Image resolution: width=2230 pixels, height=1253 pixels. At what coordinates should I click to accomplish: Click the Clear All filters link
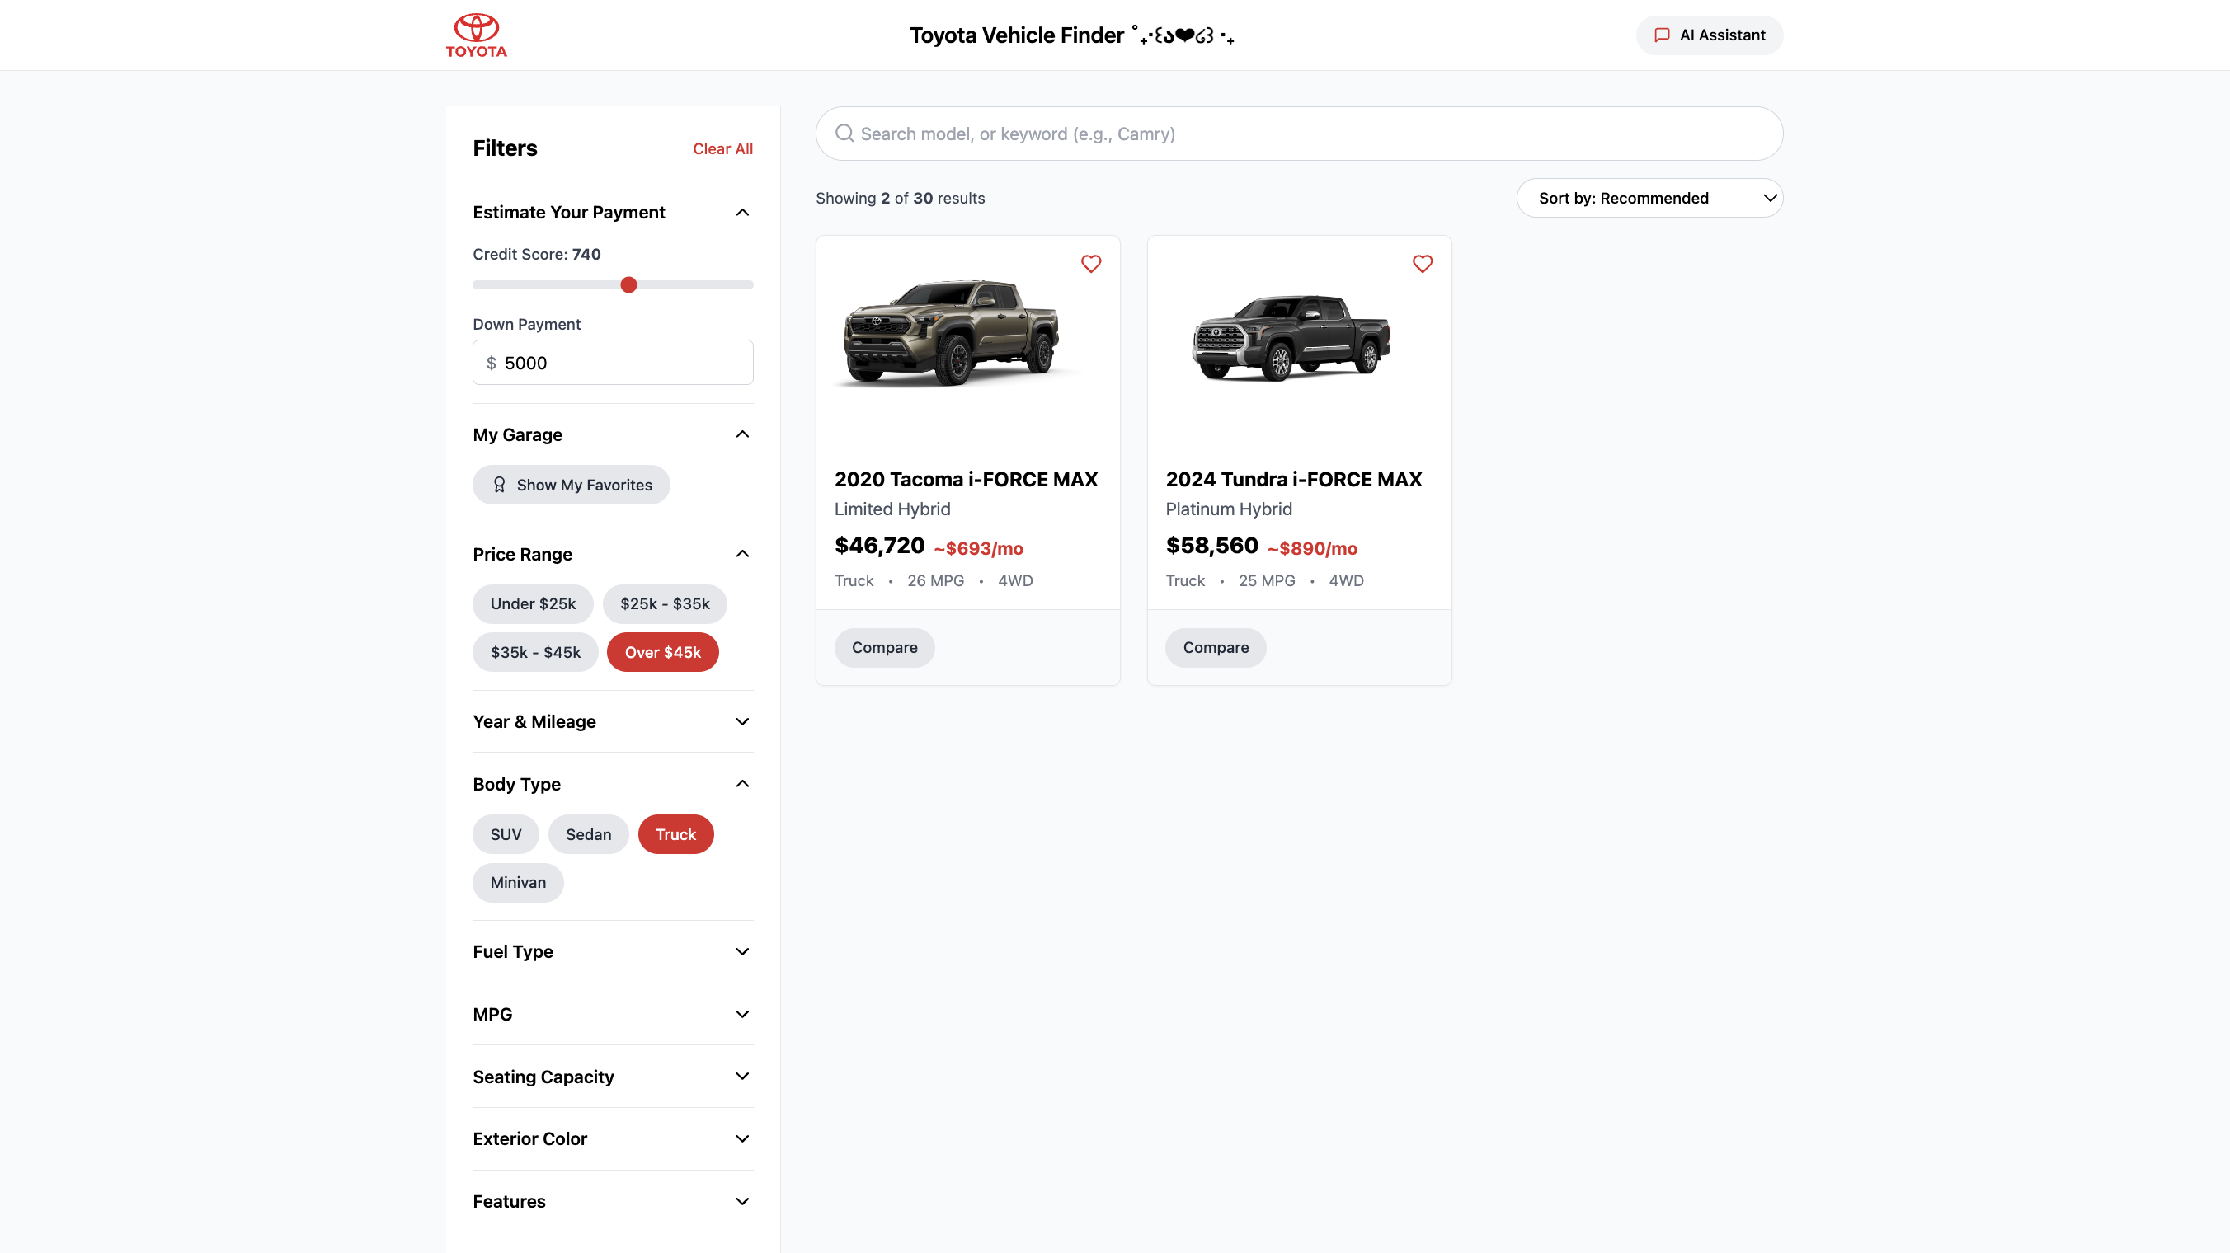click(x=722, y=149)
